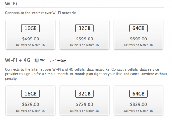Screen dimensions: 172x120
Task: Click the $829.00 price label
Action: tap(138, 103)
